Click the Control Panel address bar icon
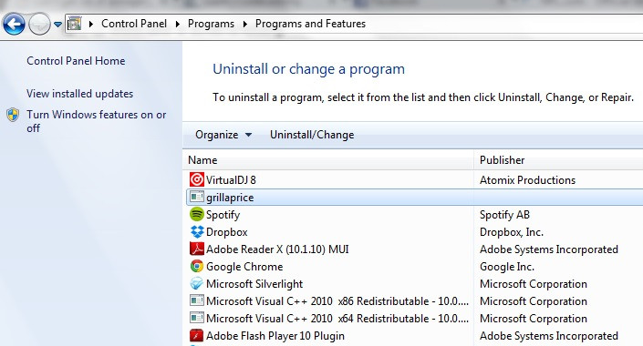The image size is (643, 346). 74,24
